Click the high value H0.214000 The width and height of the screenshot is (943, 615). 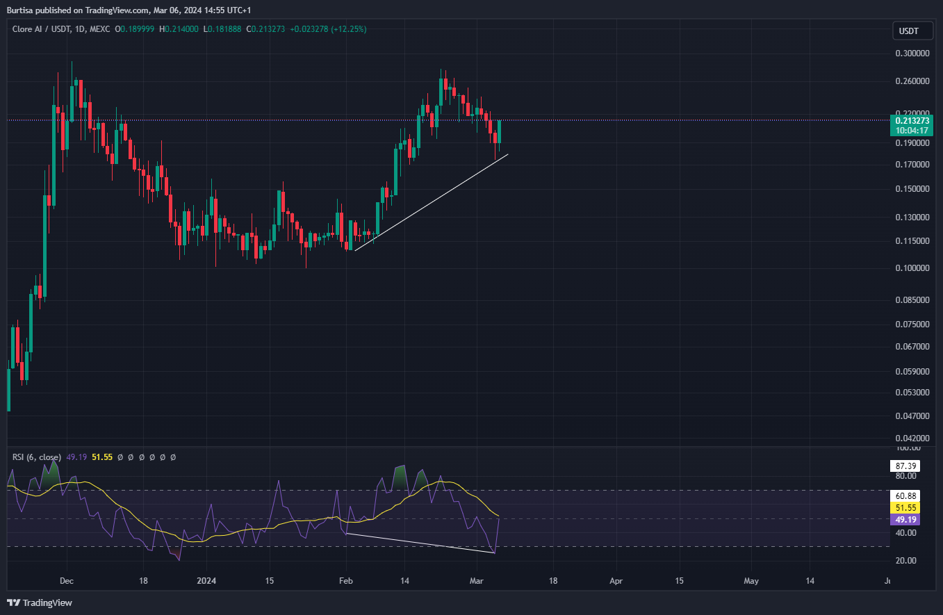[179, 29]
